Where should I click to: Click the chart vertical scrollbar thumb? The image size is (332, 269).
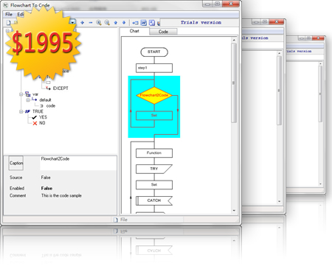pyautogui.click(x=234, y=83)
